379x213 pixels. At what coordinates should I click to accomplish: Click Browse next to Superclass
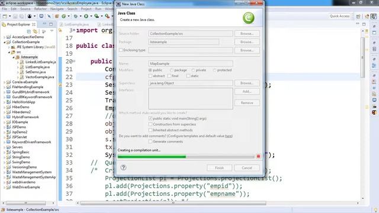tap(247, 83)
